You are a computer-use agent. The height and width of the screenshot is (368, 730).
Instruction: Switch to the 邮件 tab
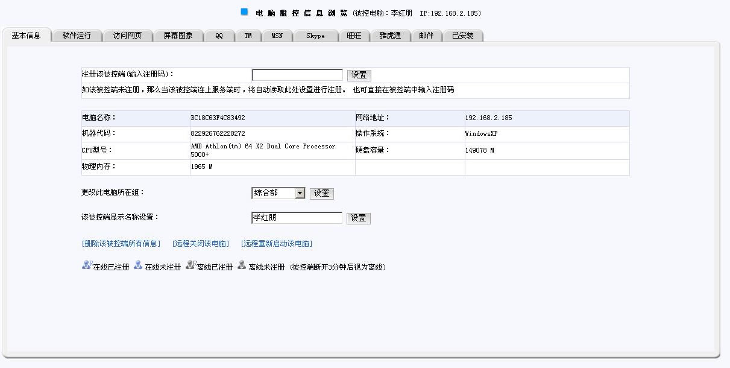(426, 36)
